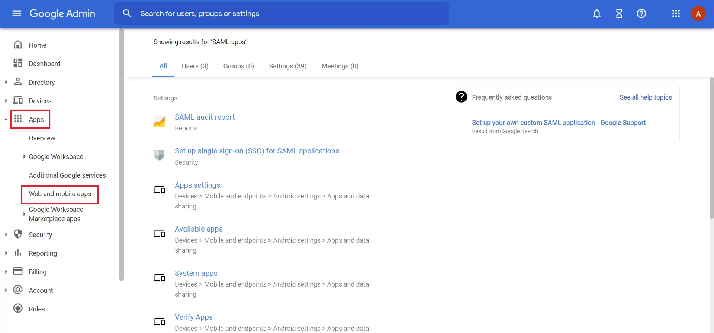Click the Dashboard tiles icon
This screenshot has height=333, width=714.
coord(17,63)
